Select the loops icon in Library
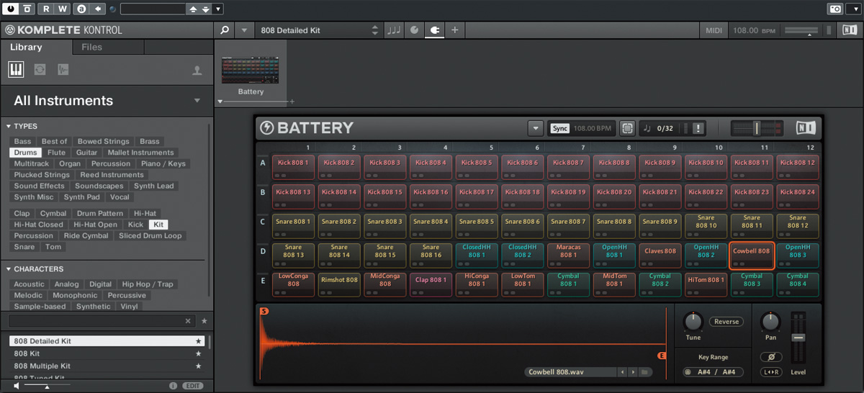Viewport: 864px width, 393px height. click(x=40, y=70)
